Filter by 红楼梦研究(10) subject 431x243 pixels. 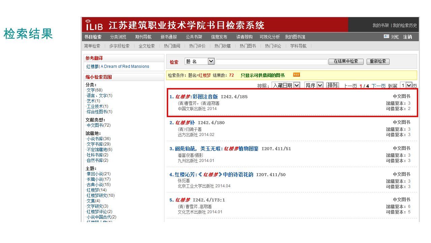pyautogui.click(x=101, y=195)
